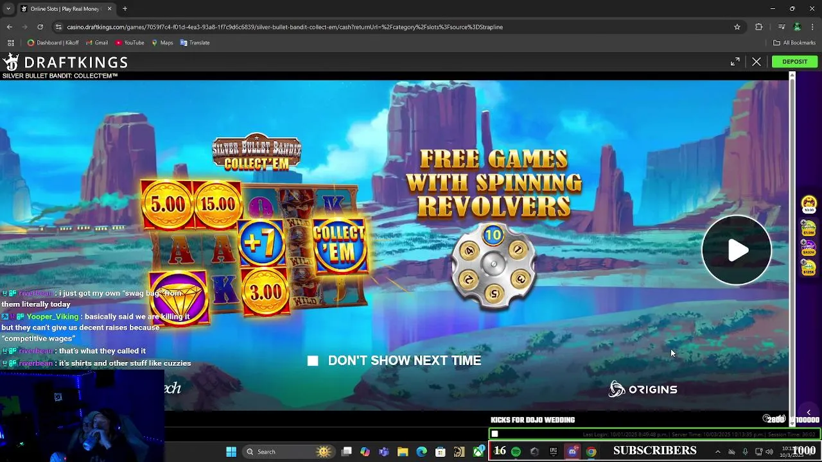Open Microsoft Store from the taskbar
The width and height of the screenshot is (822, 462).
point(440,452)
